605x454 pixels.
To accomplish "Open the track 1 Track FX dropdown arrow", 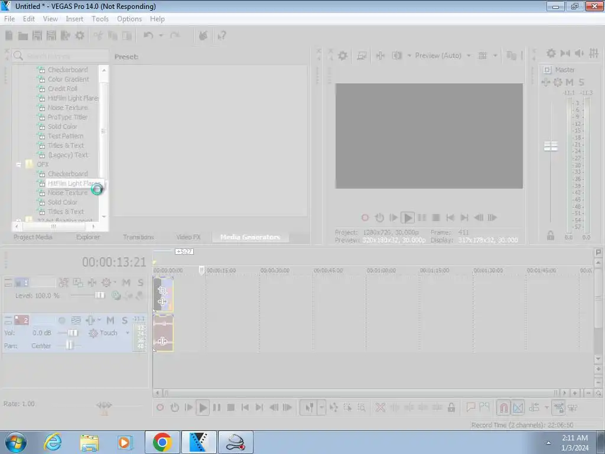I will 115,283.
